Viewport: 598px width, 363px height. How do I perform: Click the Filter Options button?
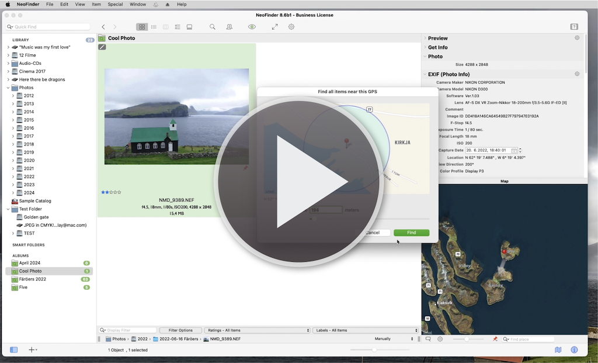pyautogui.click(x=180, y=330)
